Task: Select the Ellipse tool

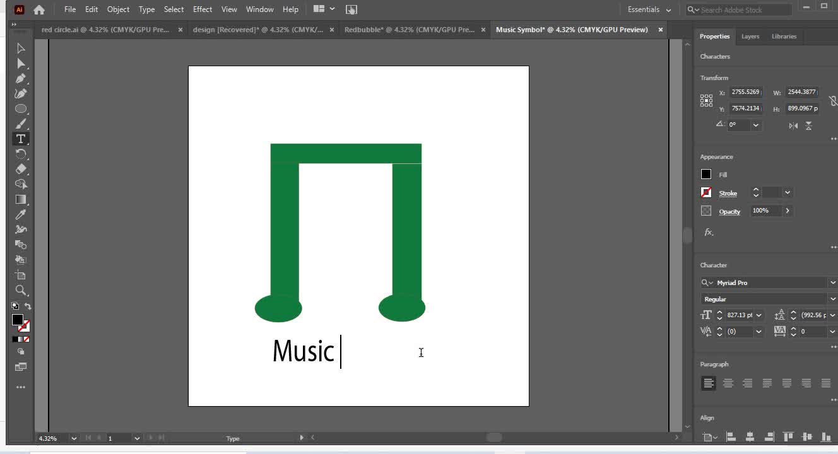Action: (21, 108)
